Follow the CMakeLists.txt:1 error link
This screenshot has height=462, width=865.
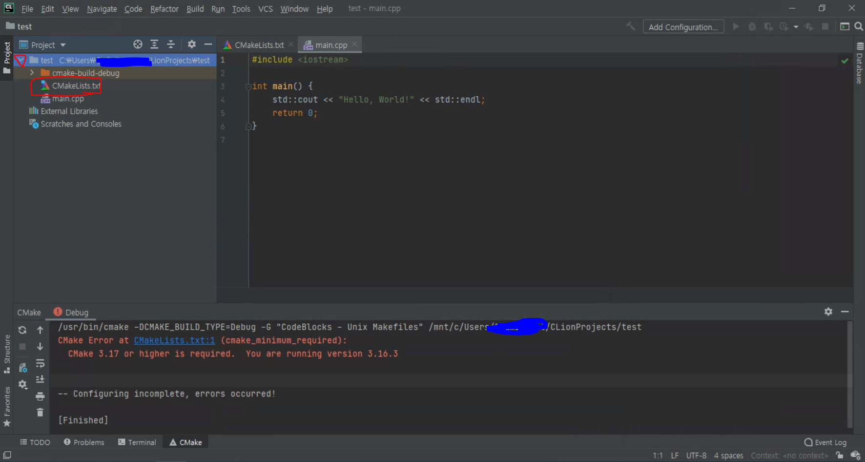(x=174, y=340)
